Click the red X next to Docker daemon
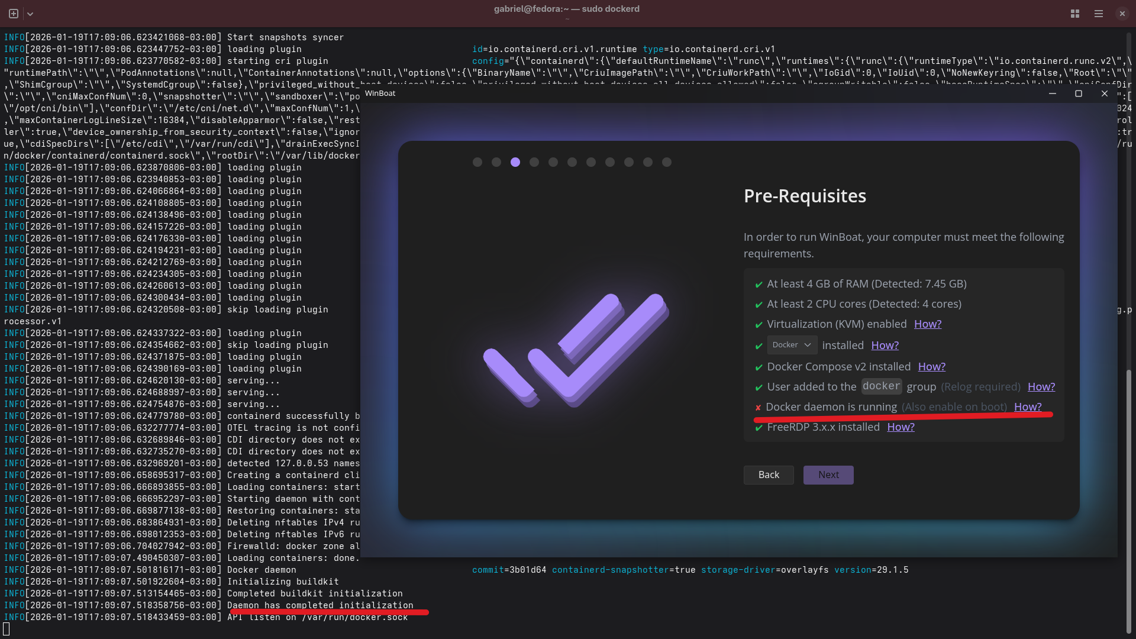The image size is (1136, 639). (758, 408)
